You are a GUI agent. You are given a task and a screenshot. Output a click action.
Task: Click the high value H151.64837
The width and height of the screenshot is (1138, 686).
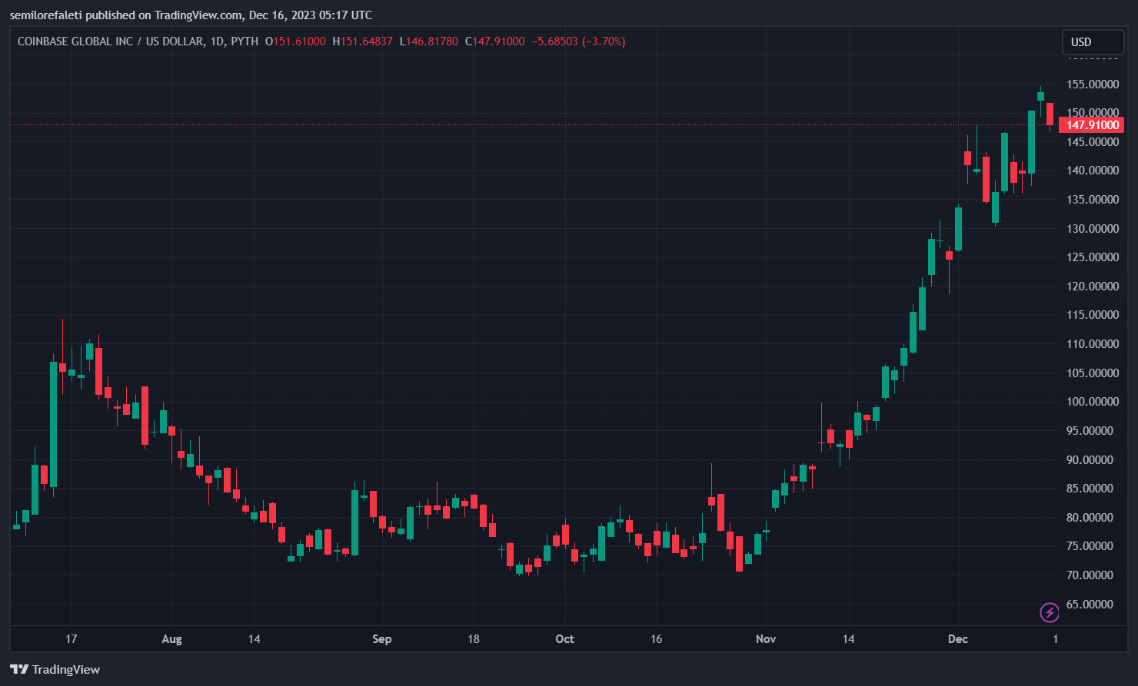pos(364,41)
